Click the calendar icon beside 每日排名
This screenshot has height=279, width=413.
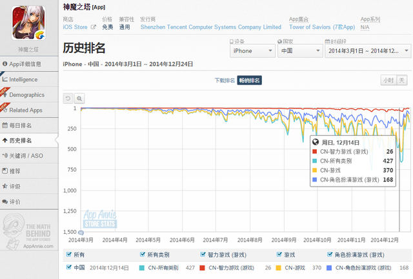coord(5,125)
